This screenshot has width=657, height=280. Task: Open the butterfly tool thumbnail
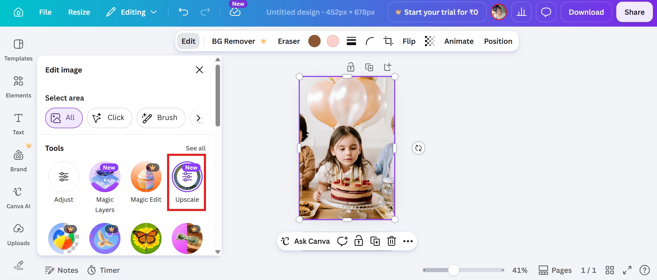point(146,238)
